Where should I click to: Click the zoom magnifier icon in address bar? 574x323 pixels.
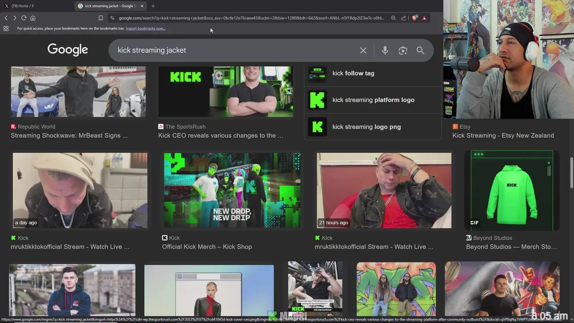coord(393,18)
